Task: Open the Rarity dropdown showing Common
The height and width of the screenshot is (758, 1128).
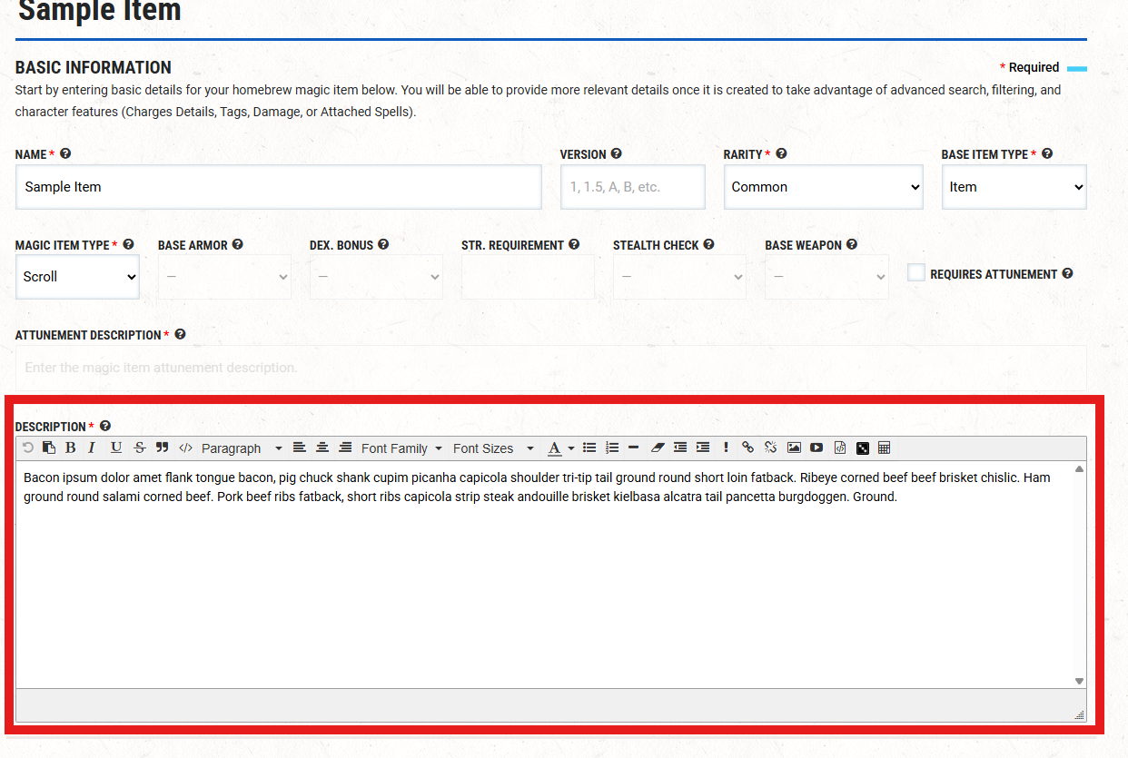Action: point(823,187)
